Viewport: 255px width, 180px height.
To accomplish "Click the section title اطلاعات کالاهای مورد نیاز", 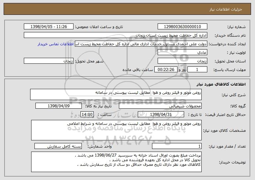I will 221,84.
